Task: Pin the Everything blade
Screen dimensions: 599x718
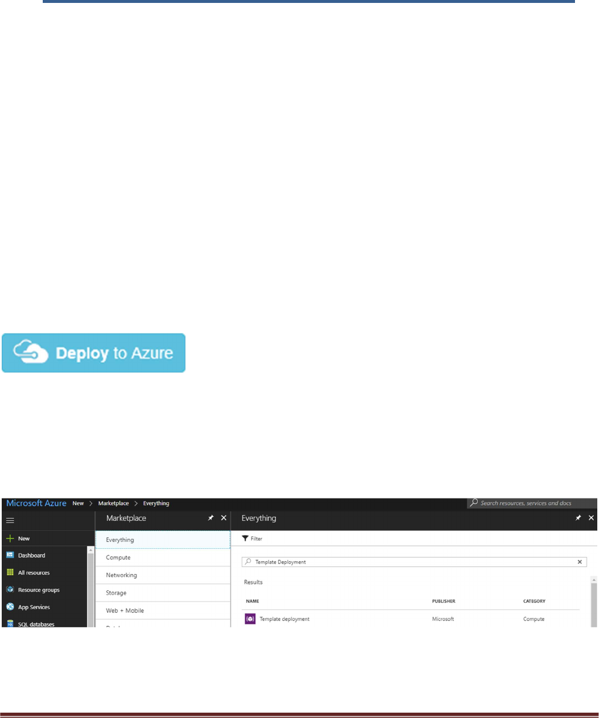Action: coord(579,518)
